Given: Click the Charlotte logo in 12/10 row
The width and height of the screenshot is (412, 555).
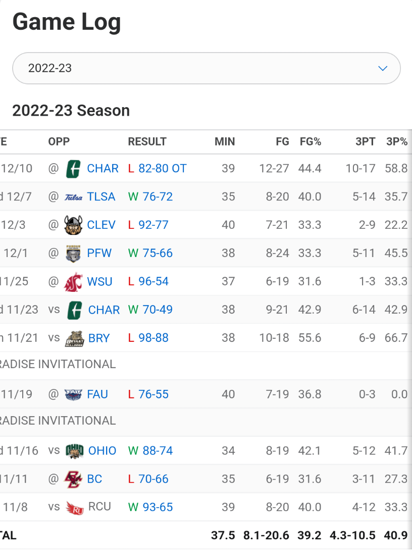Looking at the screenshot, I should 74,169.
